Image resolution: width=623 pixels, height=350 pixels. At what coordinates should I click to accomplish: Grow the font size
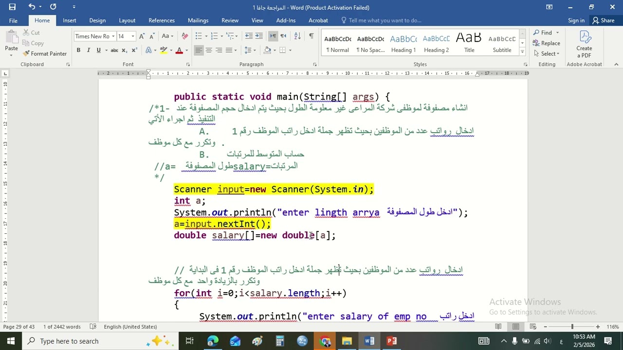(x=142, y=36)
